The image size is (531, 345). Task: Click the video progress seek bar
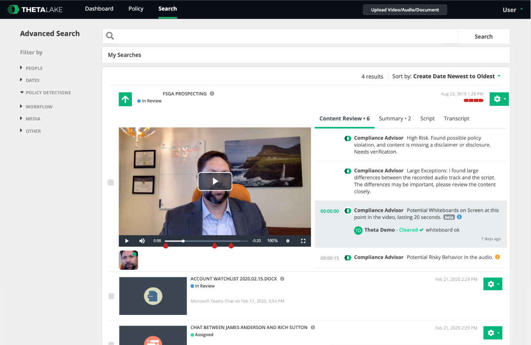206,241
